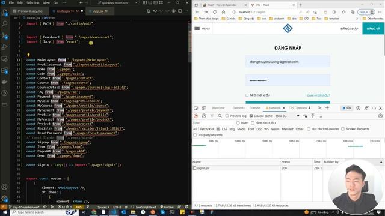Expand the bookmarks bar overflow chevron

[357, 19]
